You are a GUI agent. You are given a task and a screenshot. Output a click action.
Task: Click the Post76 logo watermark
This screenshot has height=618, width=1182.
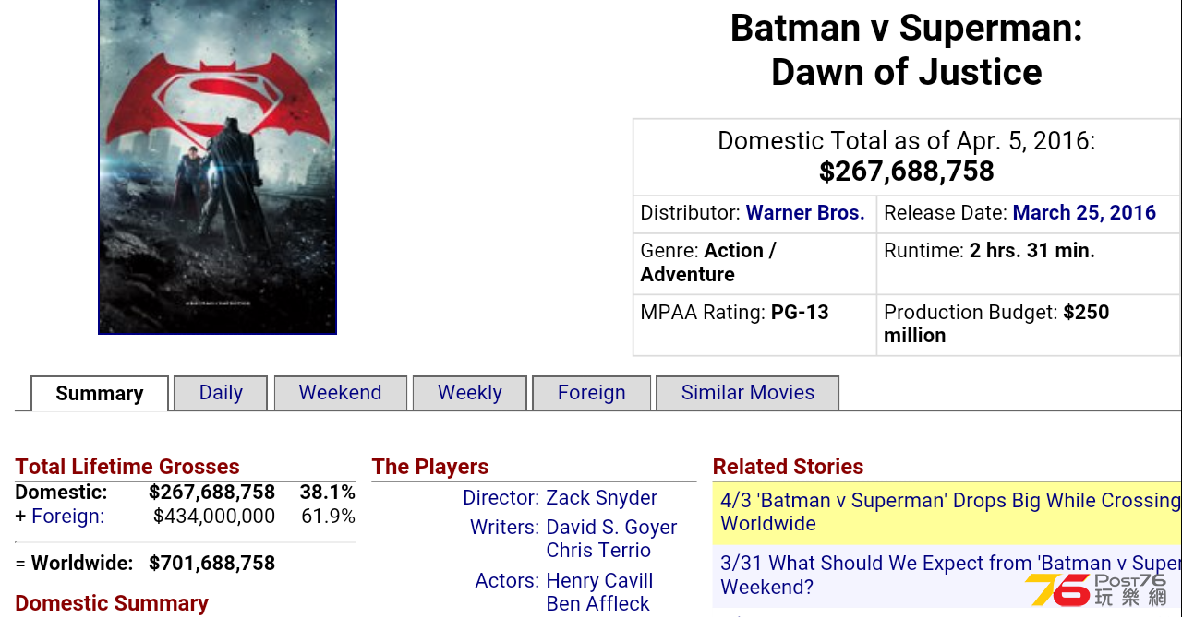pos(1096,590)
